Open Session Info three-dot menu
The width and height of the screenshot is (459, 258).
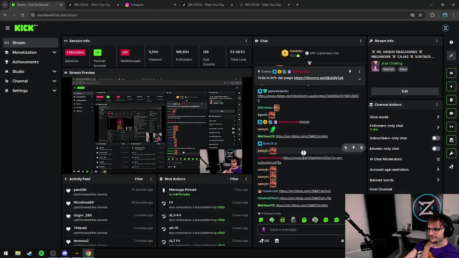(246, 41)
